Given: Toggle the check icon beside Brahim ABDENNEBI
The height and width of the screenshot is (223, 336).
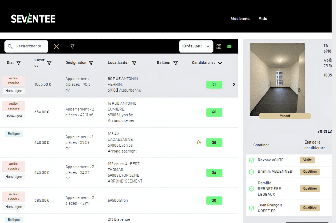Looking at the screenshot, I should pos(252,172).
